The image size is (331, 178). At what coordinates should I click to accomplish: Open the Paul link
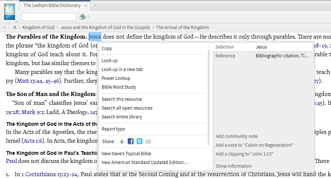pos(11,161)
